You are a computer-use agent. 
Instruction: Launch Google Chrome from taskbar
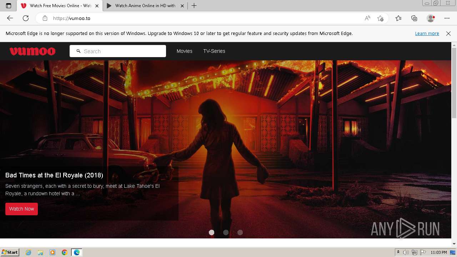(x=65, y=252)
